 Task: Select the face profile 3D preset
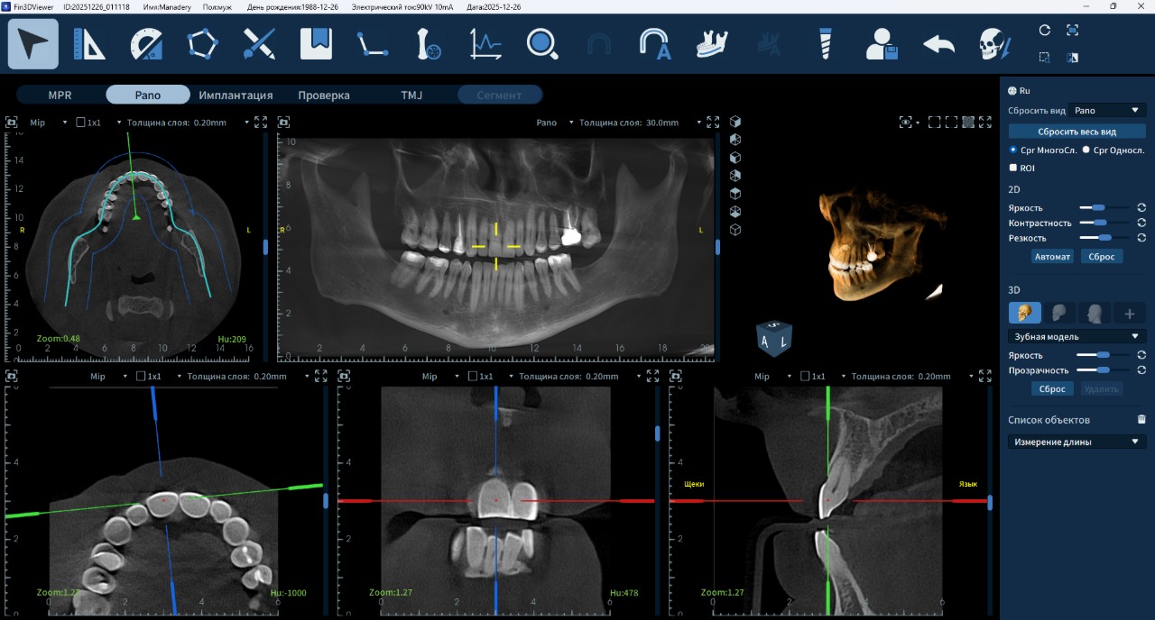click(1095, 314)
